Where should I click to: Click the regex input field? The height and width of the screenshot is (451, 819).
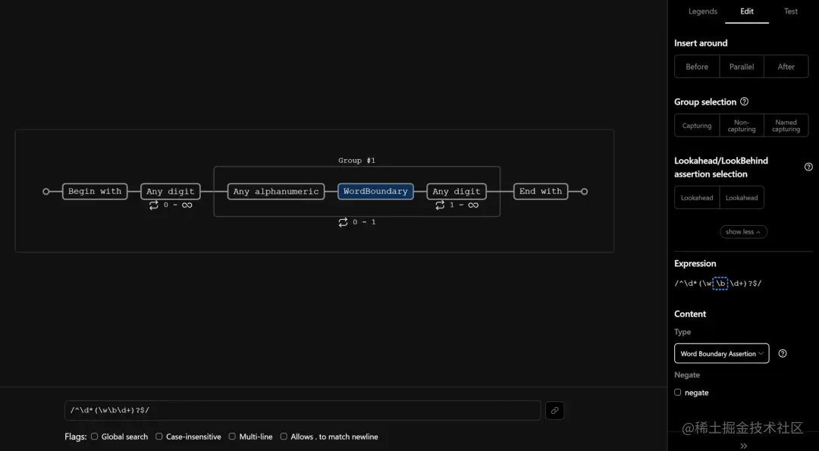(303, 410)
